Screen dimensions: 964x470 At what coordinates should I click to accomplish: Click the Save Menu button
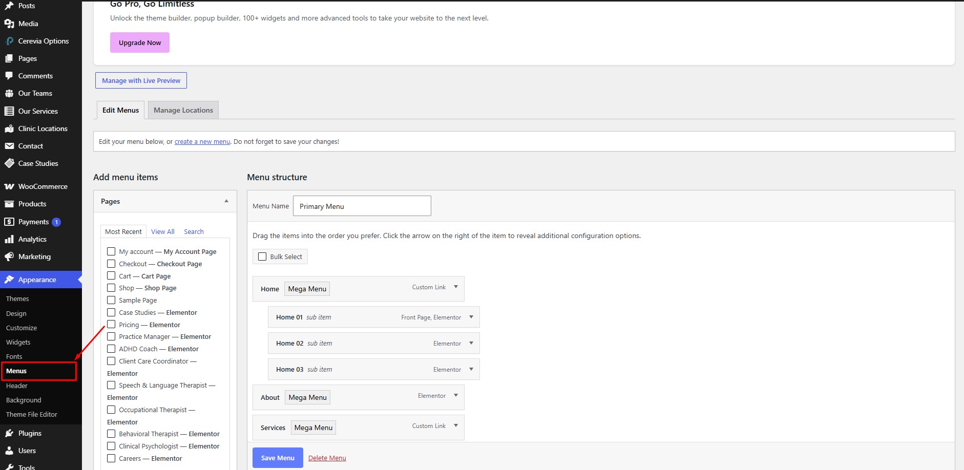coord(278,458)
